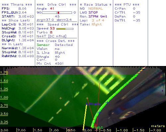Click the upper blue cross on green curve

pos(107,103)
